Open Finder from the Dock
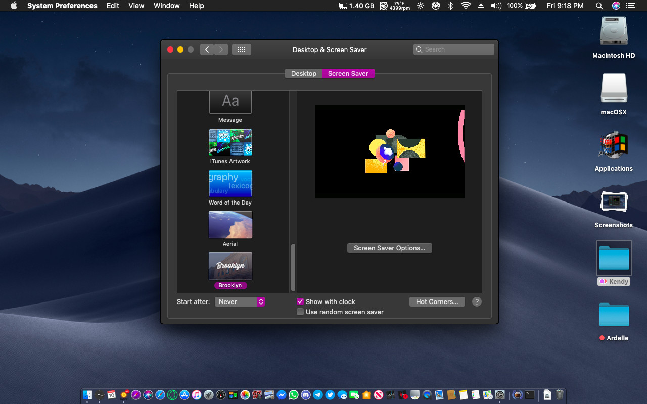The width and height of the screenshot is (647, 404). coord(87,395)
